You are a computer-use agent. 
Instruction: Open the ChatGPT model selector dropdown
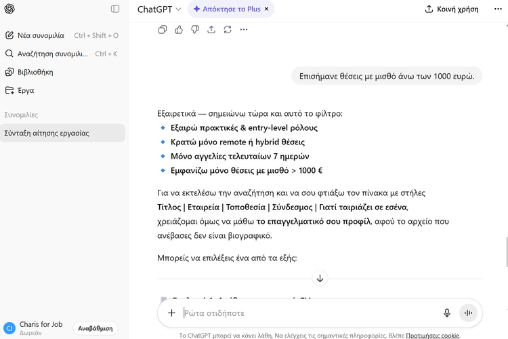(159, 9)
